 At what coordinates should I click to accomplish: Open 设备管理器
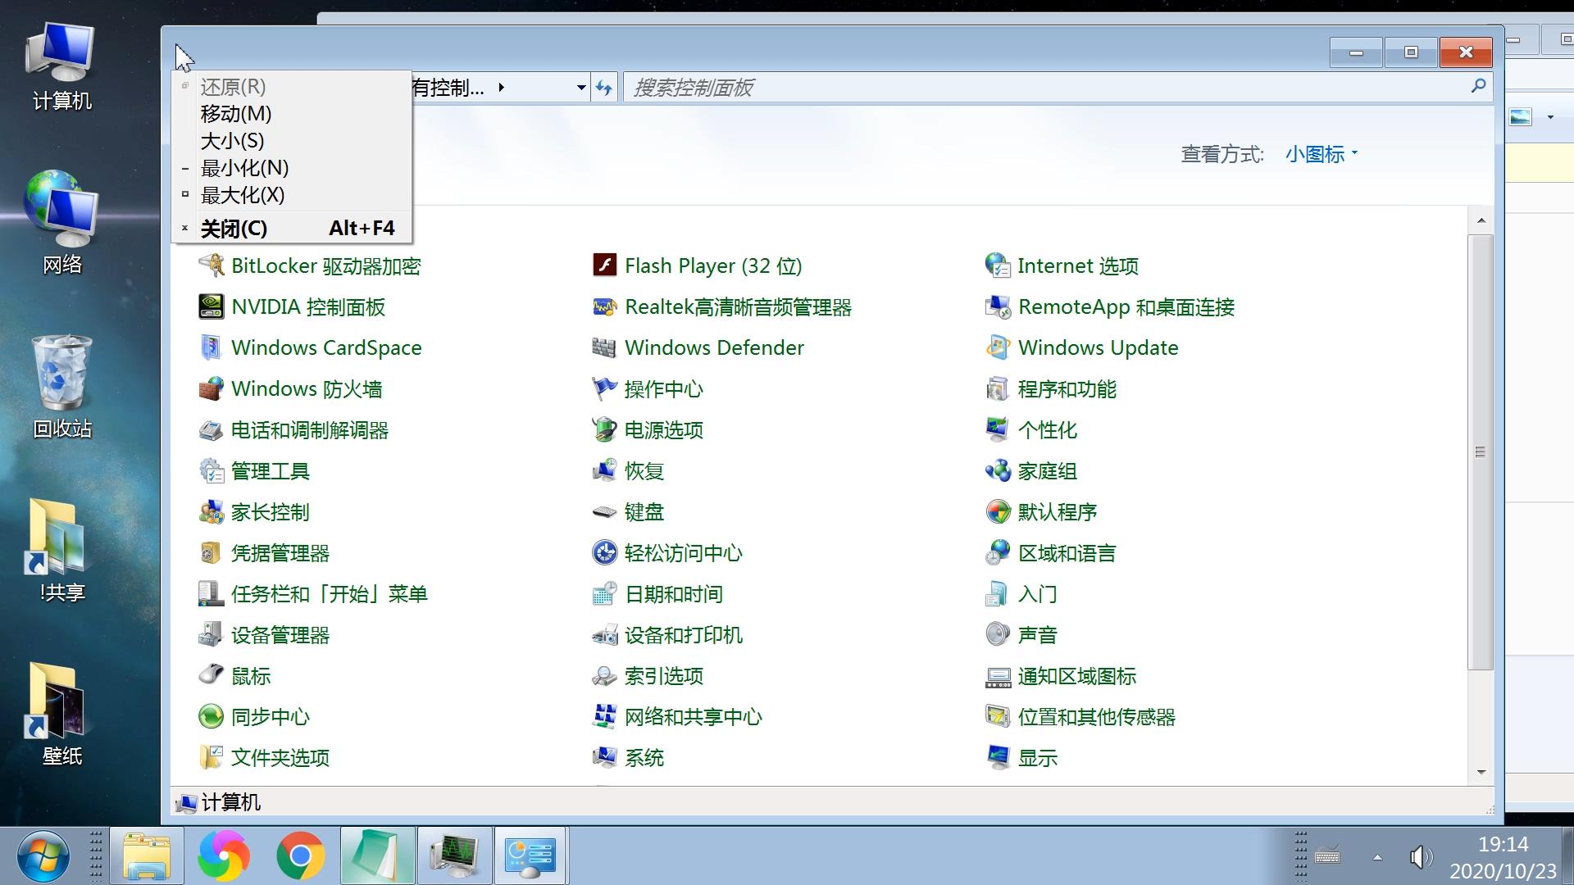280,634
